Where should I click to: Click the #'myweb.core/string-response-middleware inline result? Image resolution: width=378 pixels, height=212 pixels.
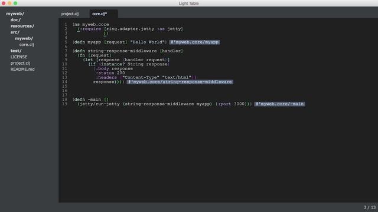pyautogui.click(x=180, y=82)
